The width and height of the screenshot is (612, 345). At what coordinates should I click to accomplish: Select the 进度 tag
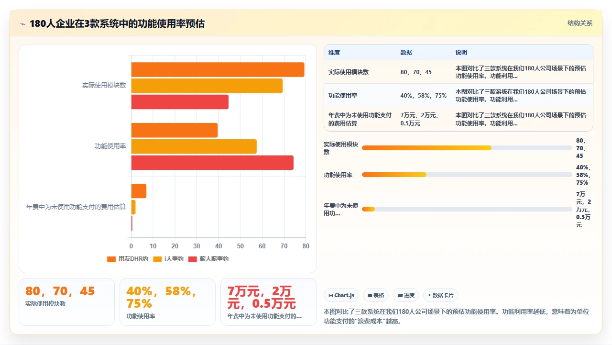pyautogui.click(x=406, y=295)
